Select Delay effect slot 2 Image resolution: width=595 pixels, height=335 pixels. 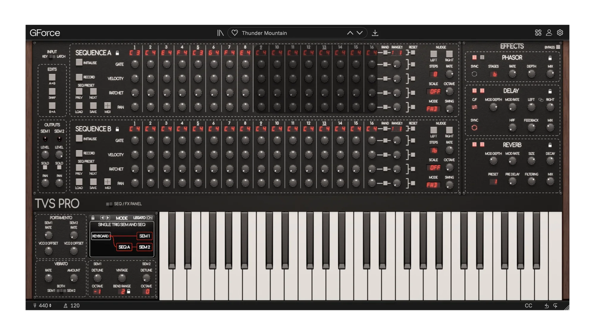pos(482,91)
